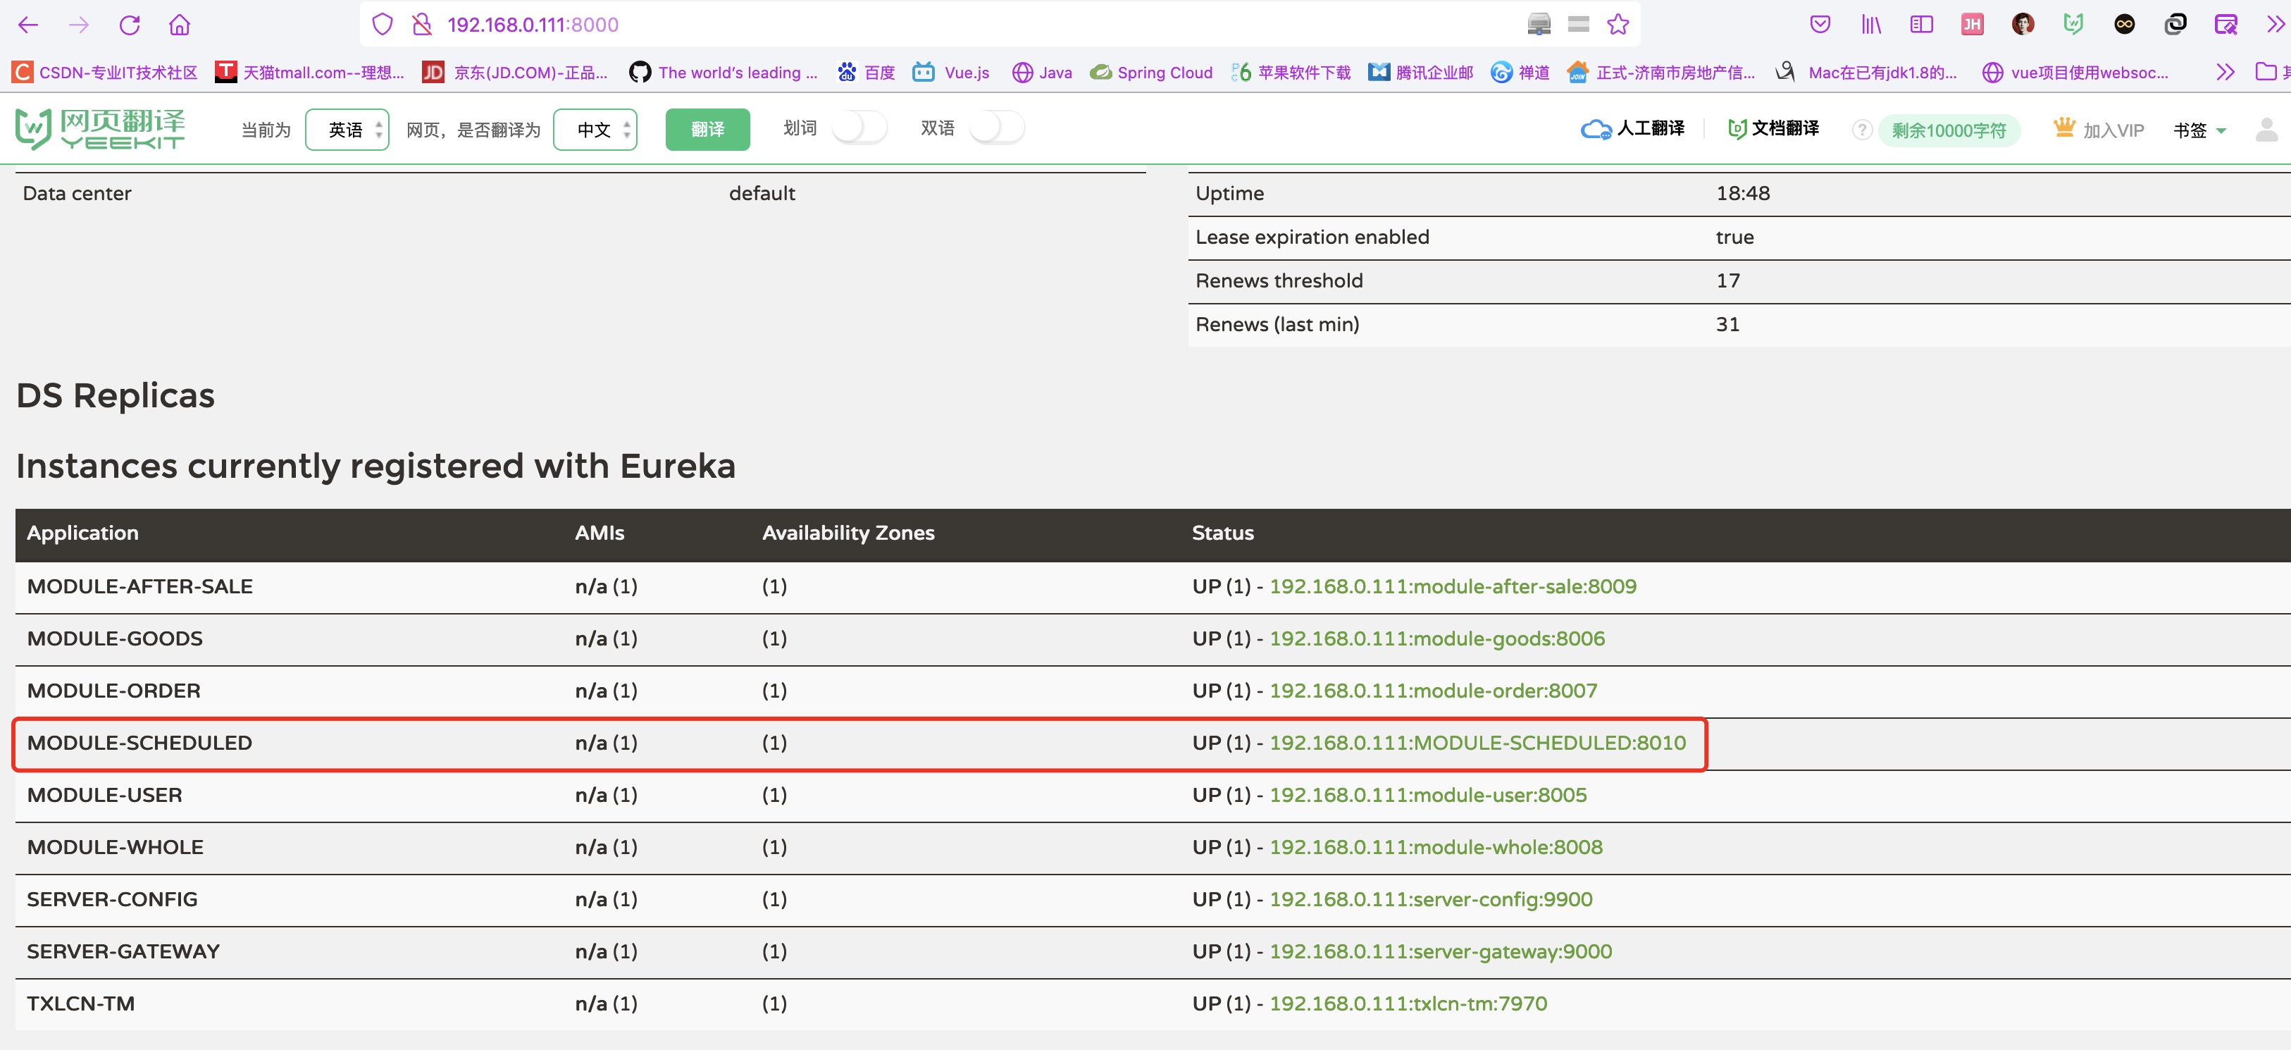Go to the browser home icon
This screenshot has height=1050, width=2291.
pyautogui.click(x=180, y=25)
